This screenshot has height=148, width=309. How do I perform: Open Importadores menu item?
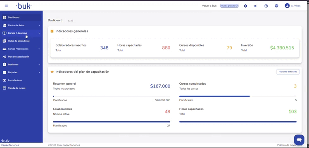[21, 80]
